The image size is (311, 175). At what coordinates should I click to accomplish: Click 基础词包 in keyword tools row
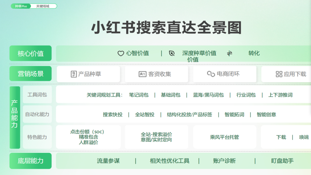point(170,95)
